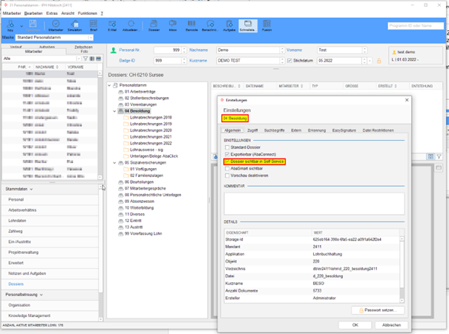Collapse the 04 Besoldung tree folder

coord(115,111)
